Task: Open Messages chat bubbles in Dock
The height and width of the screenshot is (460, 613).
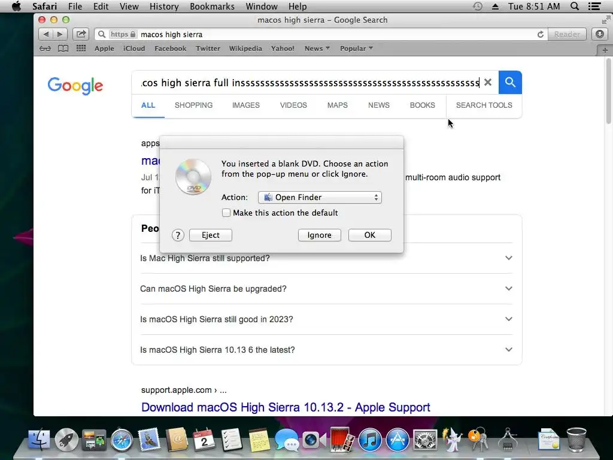Action: click(287, 439)
